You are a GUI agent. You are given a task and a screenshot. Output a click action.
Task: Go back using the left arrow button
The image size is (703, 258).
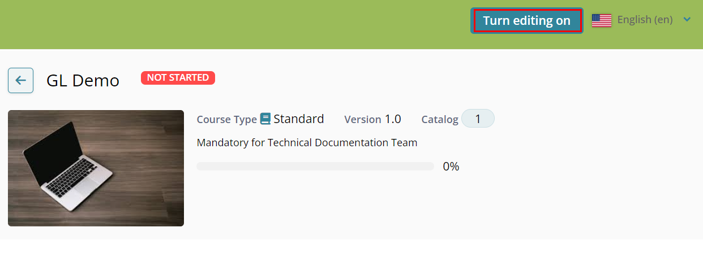[x=20, y=80]
